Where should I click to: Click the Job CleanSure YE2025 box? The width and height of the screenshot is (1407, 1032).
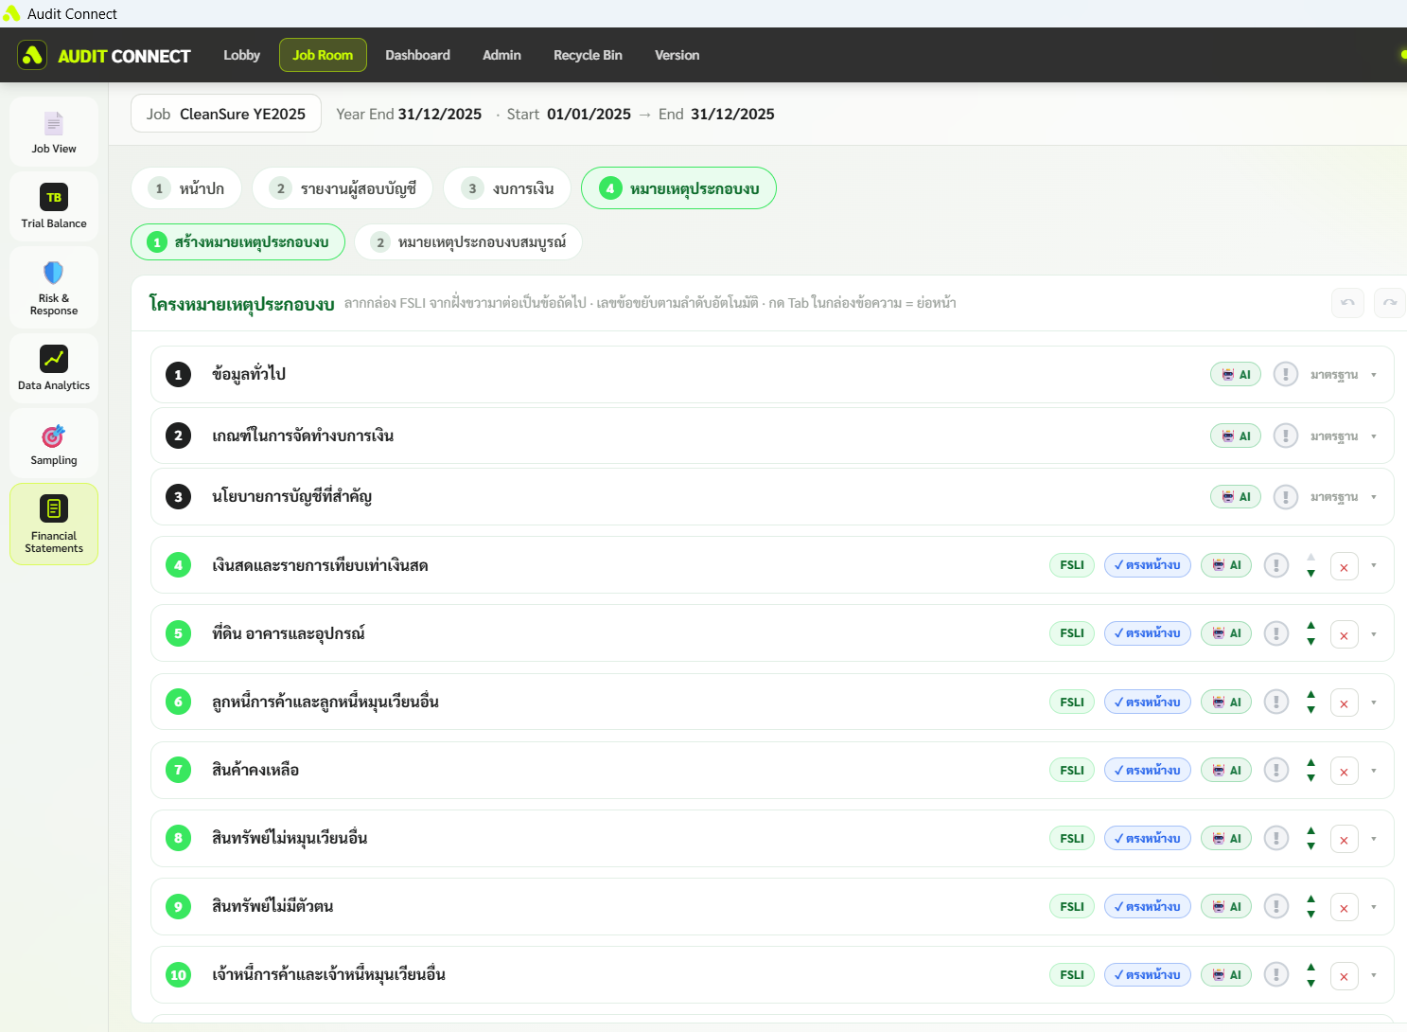point(226,114)
